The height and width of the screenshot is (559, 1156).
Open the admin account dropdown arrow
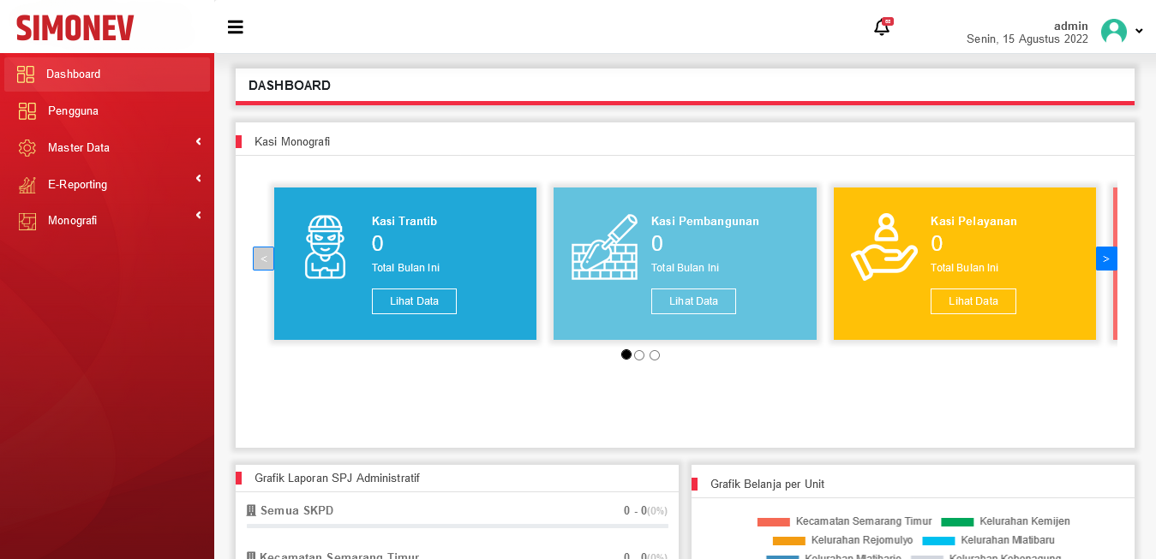coord(1139,31)
